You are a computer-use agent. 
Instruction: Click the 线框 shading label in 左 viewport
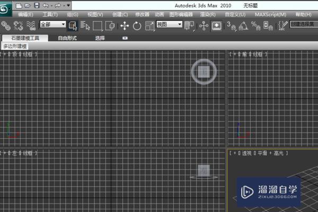pos(28,153)
